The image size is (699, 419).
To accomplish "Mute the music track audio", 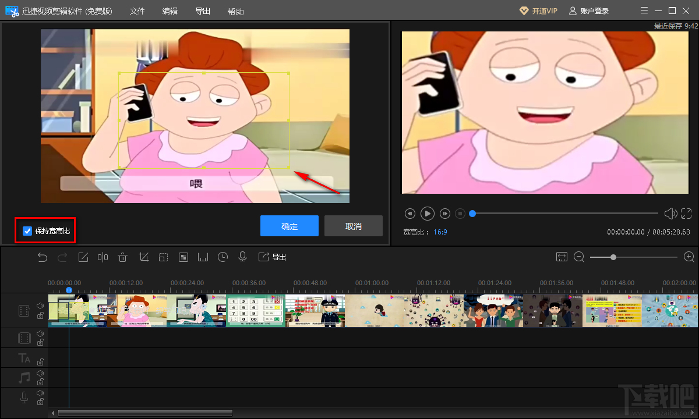I will 40,374.
